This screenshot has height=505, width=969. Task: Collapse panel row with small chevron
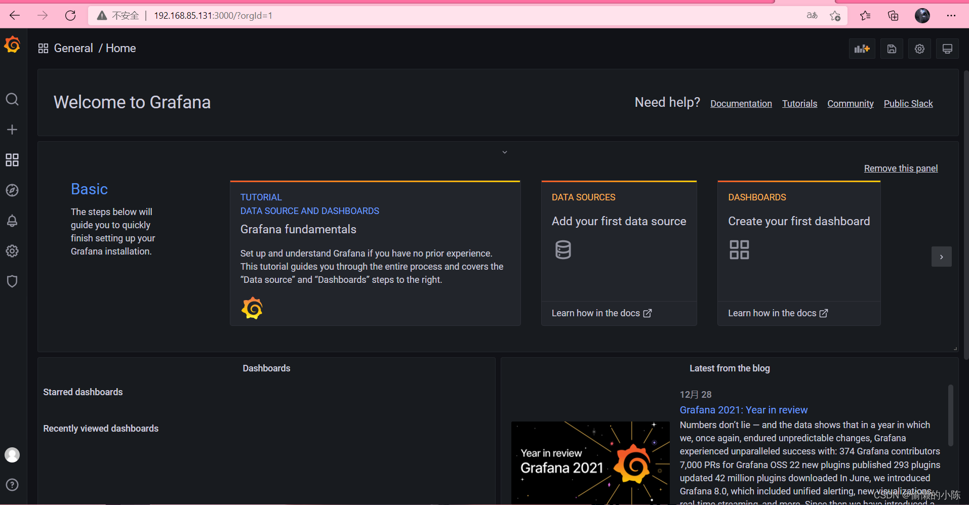pos(505,152)
